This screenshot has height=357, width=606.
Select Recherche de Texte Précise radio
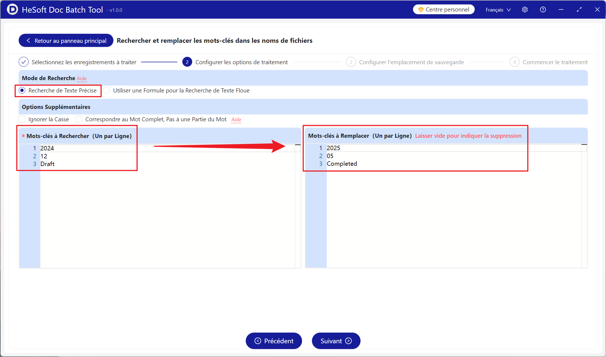point(22,90)
